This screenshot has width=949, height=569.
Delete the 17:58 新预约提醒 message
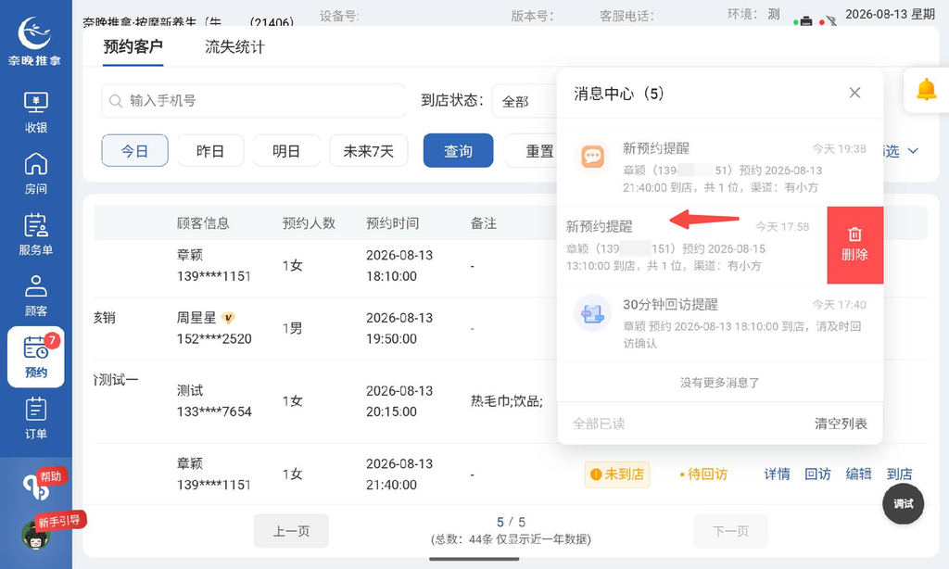pos(854,246)
